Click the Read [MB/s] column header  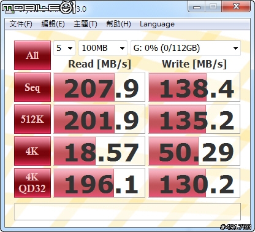(99, 64)
